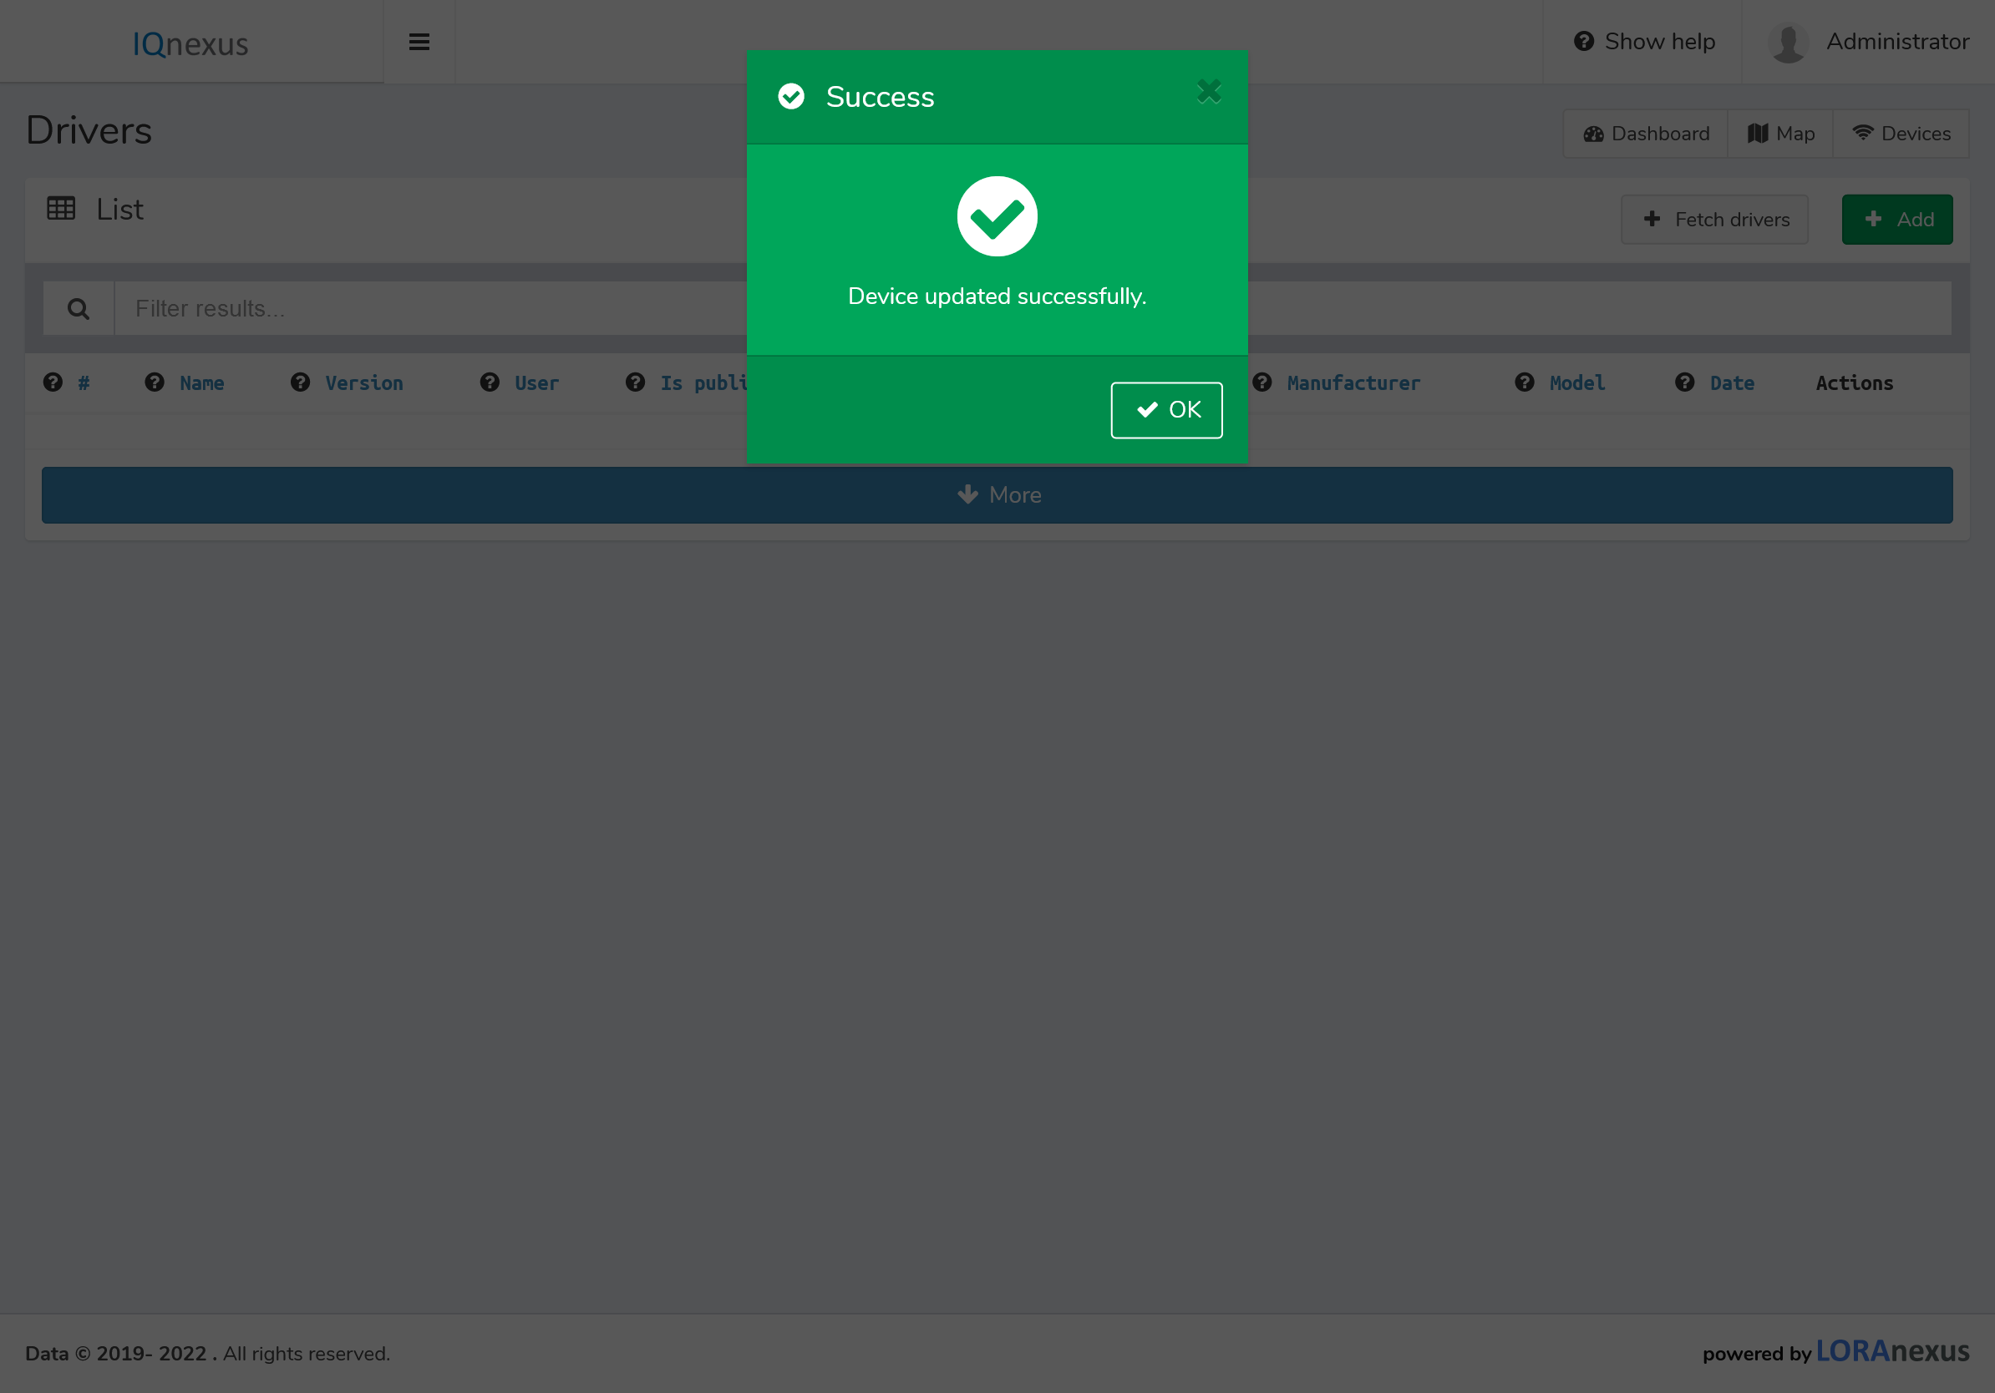Sort by Version column

pos(364,383)
